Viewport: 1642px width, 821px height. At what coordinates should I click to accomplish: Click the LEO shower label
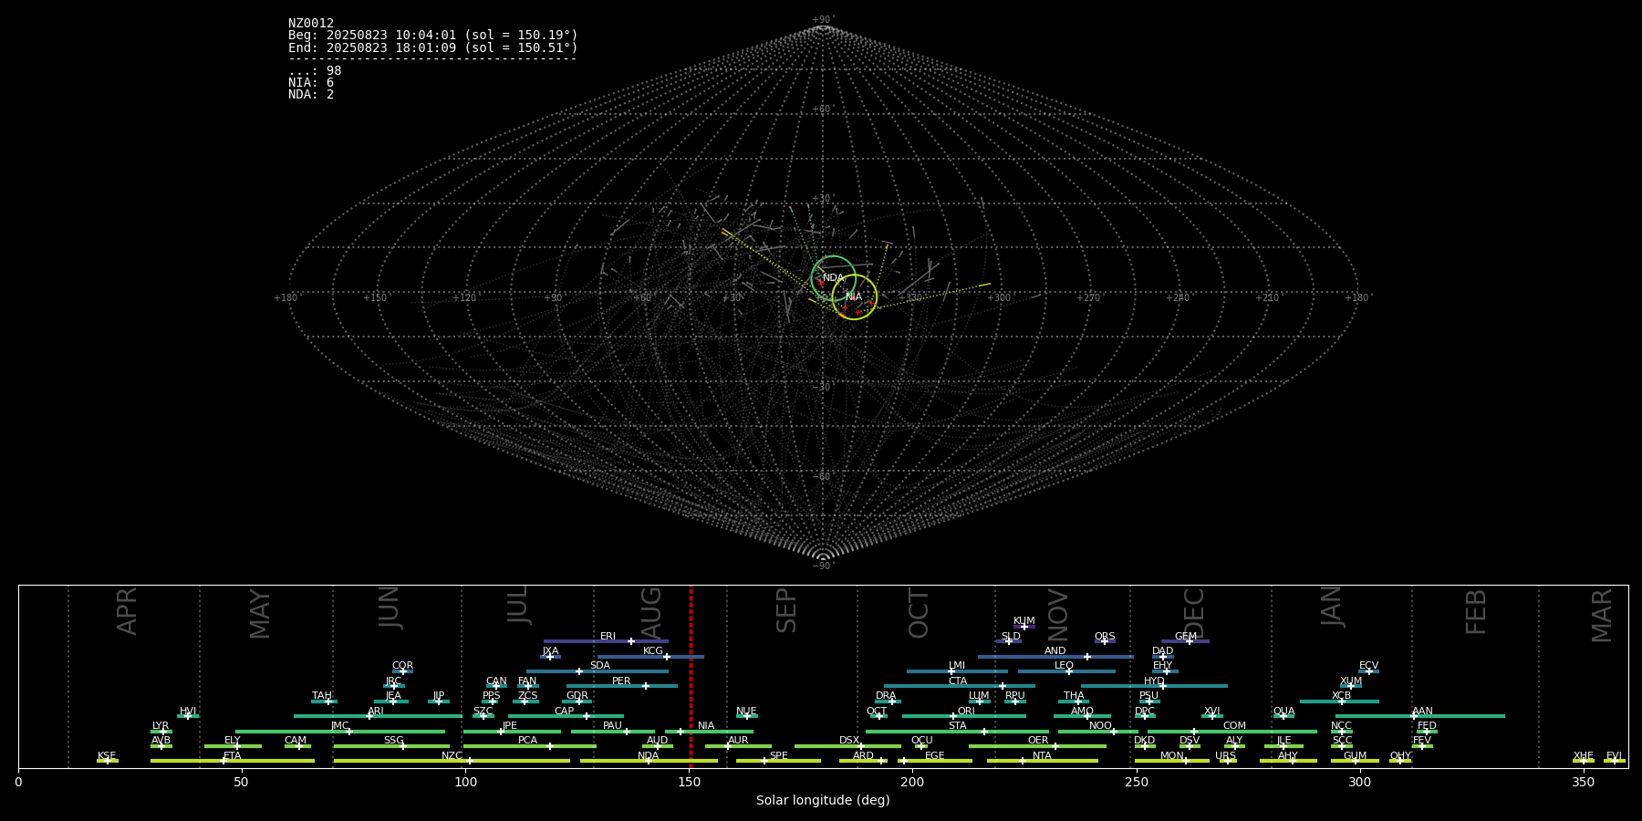[x=1065, y=666]
